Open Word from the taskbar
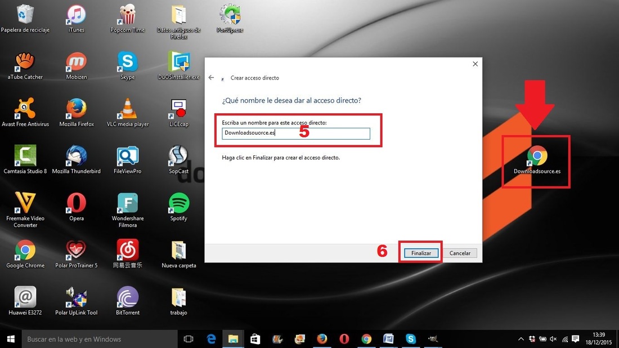This screenshot has height=348, width=619. (388, 339)
